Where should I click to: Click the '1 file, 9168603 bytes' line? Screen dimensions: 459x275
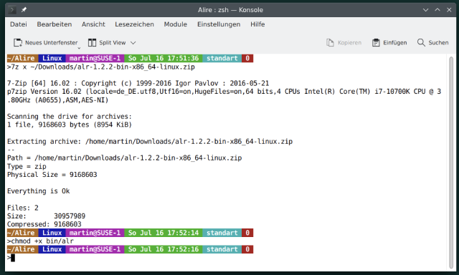[x=70, y=125]
